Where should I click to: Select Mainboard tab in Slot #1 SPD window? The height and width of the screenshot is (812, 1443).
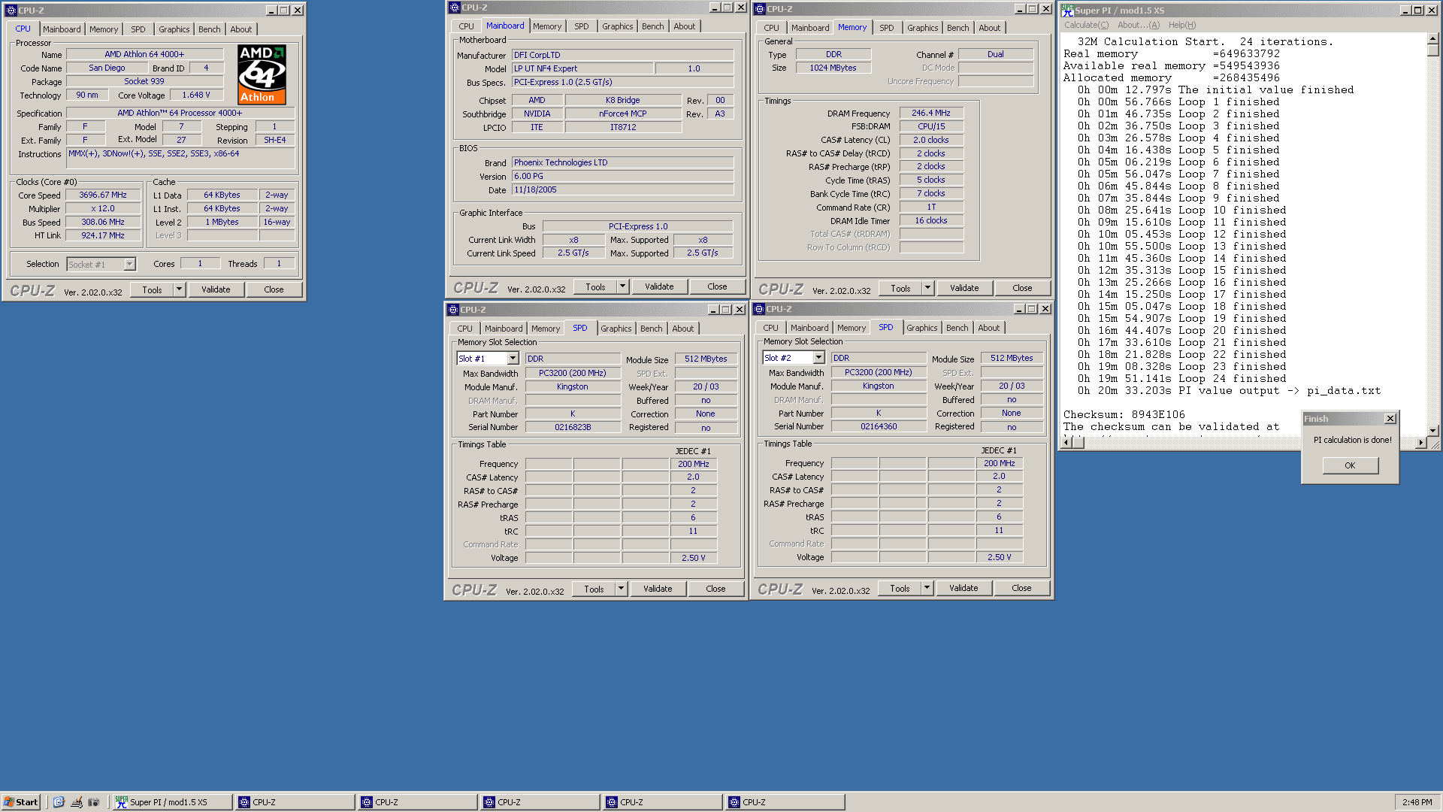click(x=504, y=329)
